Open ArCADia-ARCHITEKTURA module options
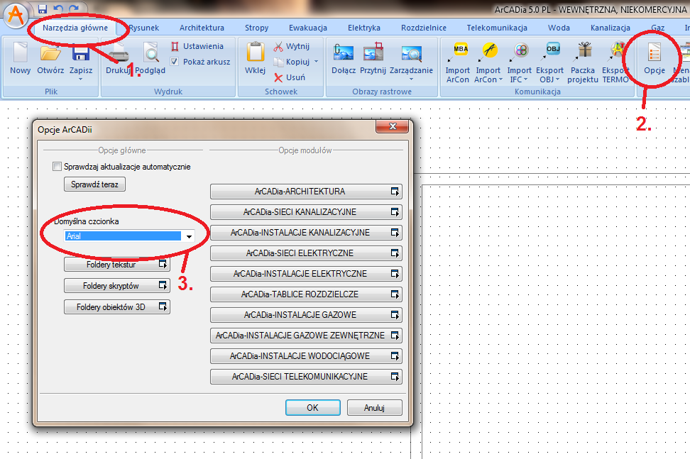The image size is (690, 459). tap(306, 192)
